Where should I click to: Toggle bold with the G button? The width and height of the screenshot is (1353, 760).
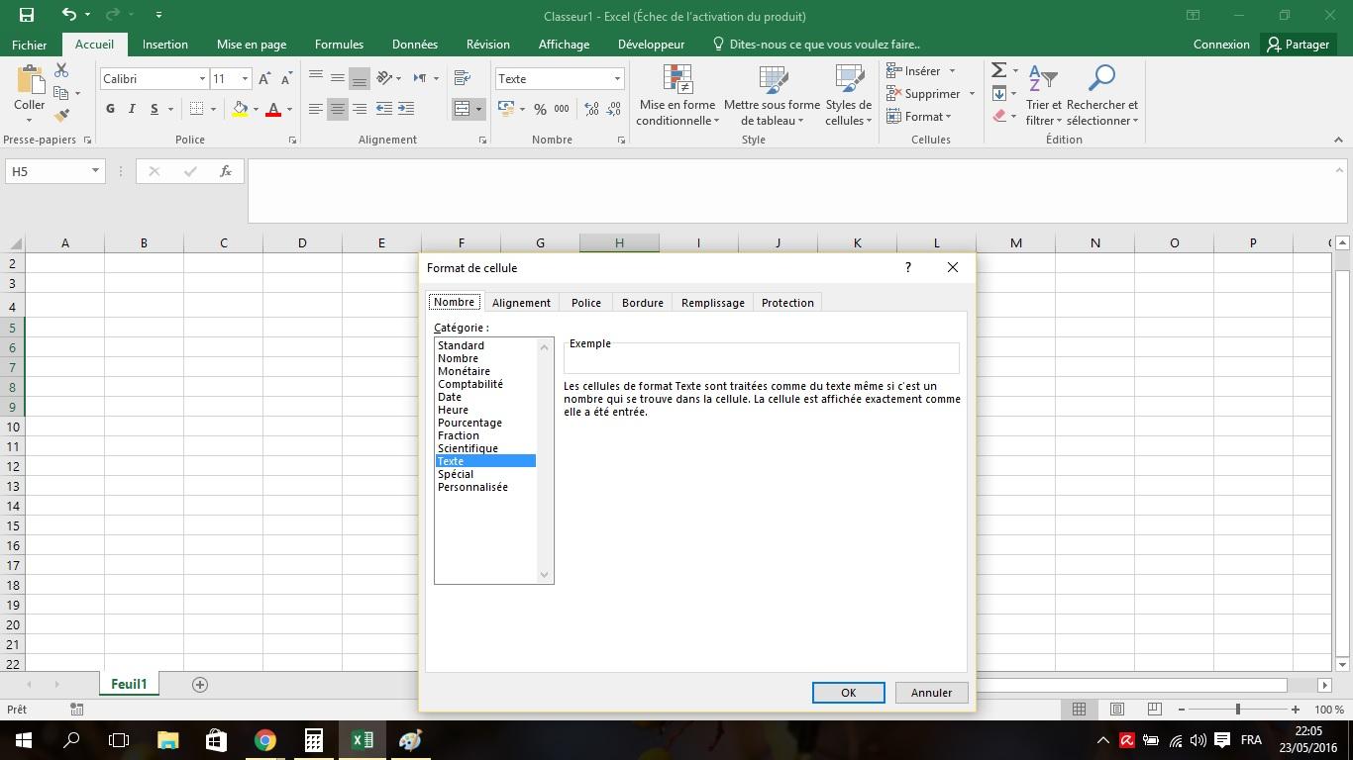pos(110,109)
